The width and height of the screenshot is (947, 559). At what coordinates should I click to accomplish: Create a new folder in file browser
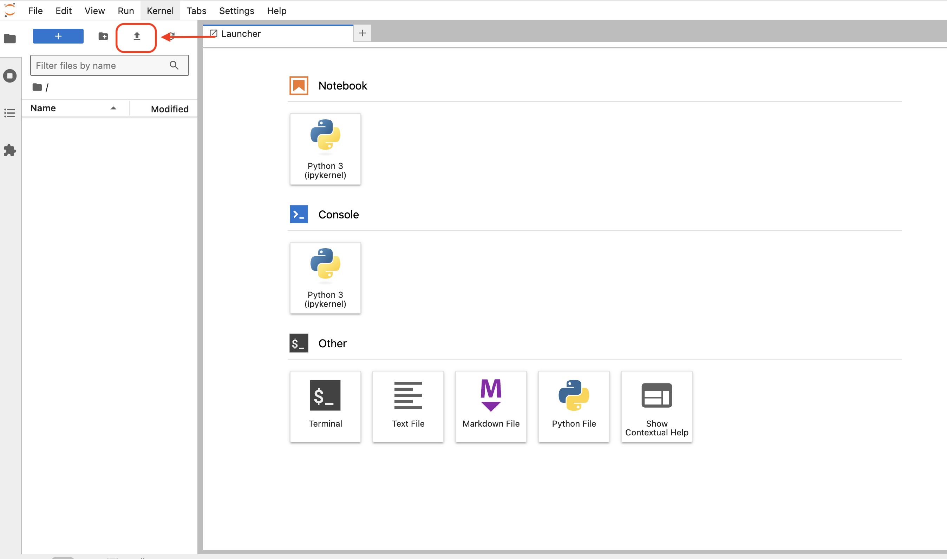[103, 36]
